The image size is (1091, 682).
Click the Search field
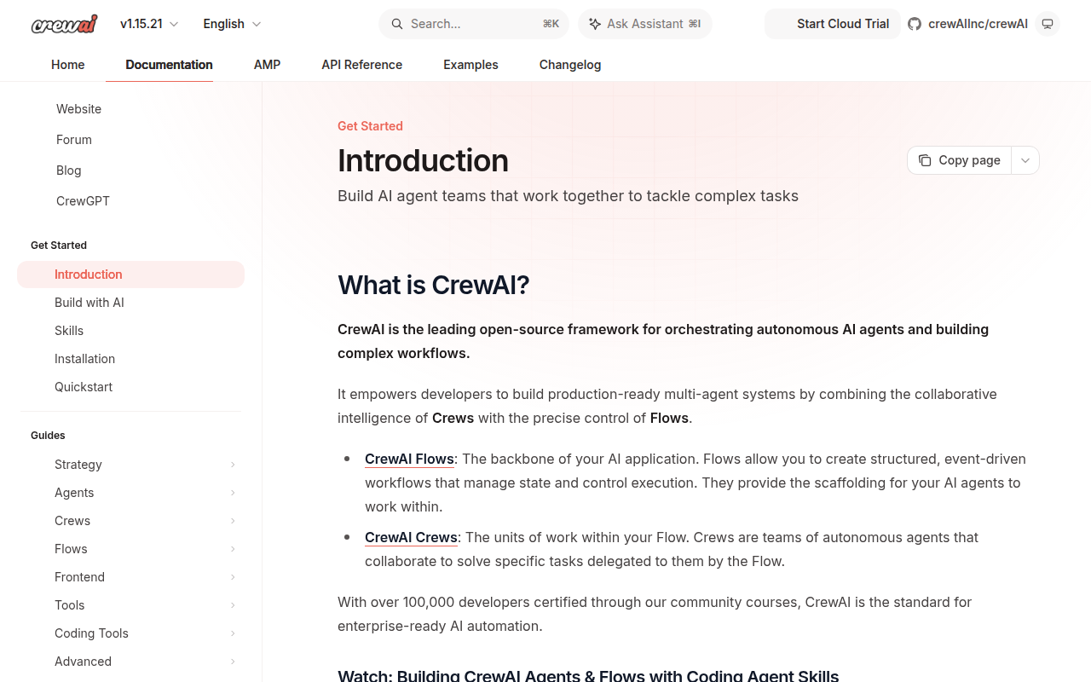pos(474,24)
